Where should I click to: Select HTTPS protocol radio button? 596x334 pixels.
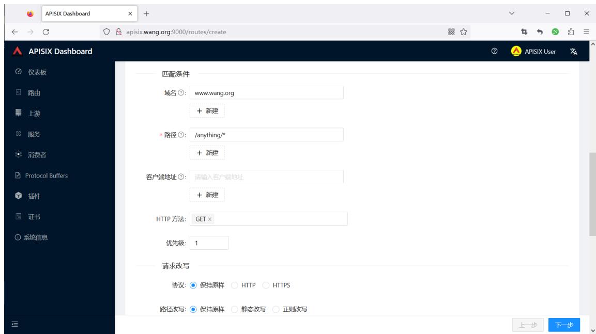pyautogui.click(x=266, y=285)
